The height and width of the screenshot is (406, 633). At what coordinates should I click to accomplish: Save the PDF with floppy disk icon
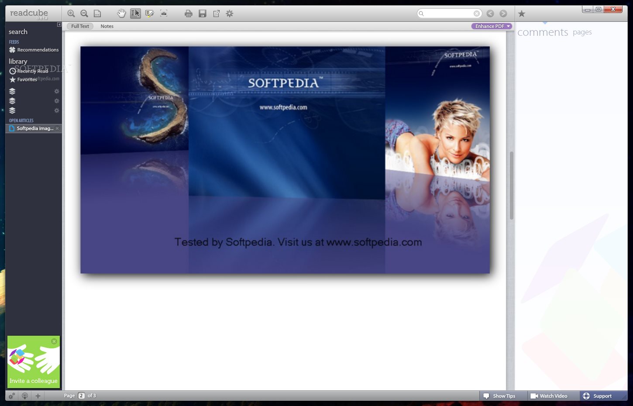203,14
